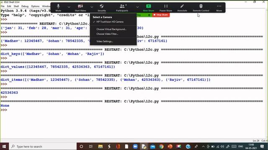The image size is (268, 150).
Task: Click the Windows Start button
Action: click(x=4, y=146)
